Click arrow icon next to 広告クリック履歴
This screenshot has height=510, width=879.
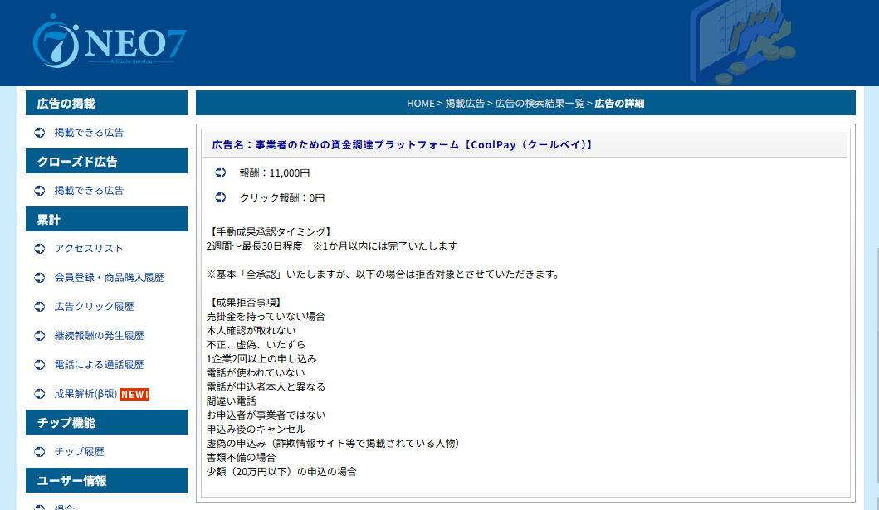point(40,307)
